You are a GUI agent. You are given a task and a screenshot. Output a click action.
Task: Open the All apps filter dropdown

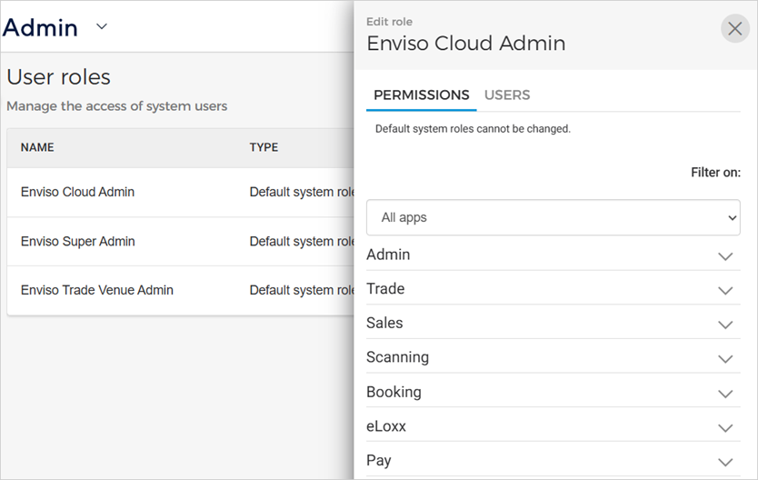(x=553, y=218)
